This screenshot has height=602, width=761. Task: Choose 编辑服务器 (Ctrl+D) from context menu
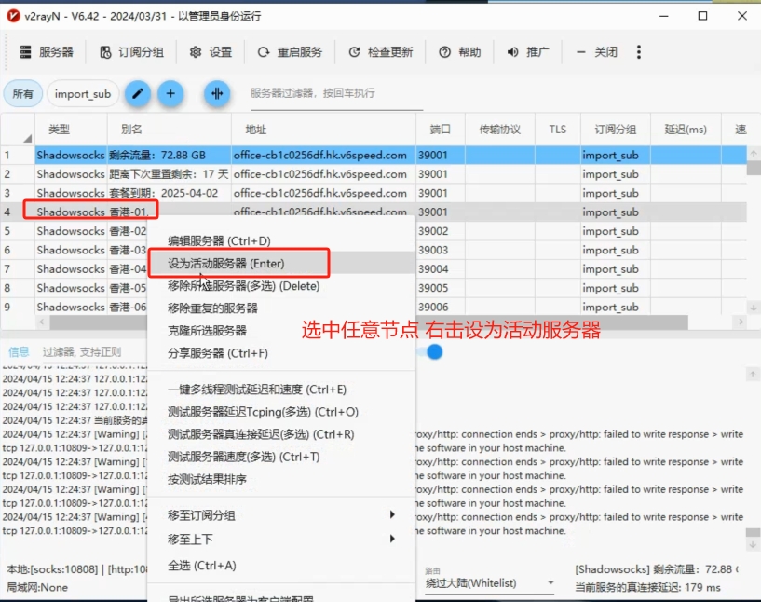(x=220, y=241)
